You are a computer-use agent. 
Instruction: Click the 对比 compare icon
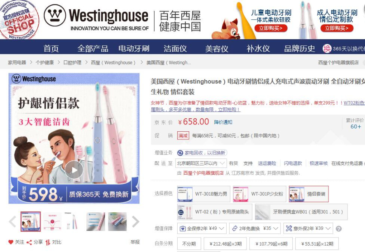(48, 242)
